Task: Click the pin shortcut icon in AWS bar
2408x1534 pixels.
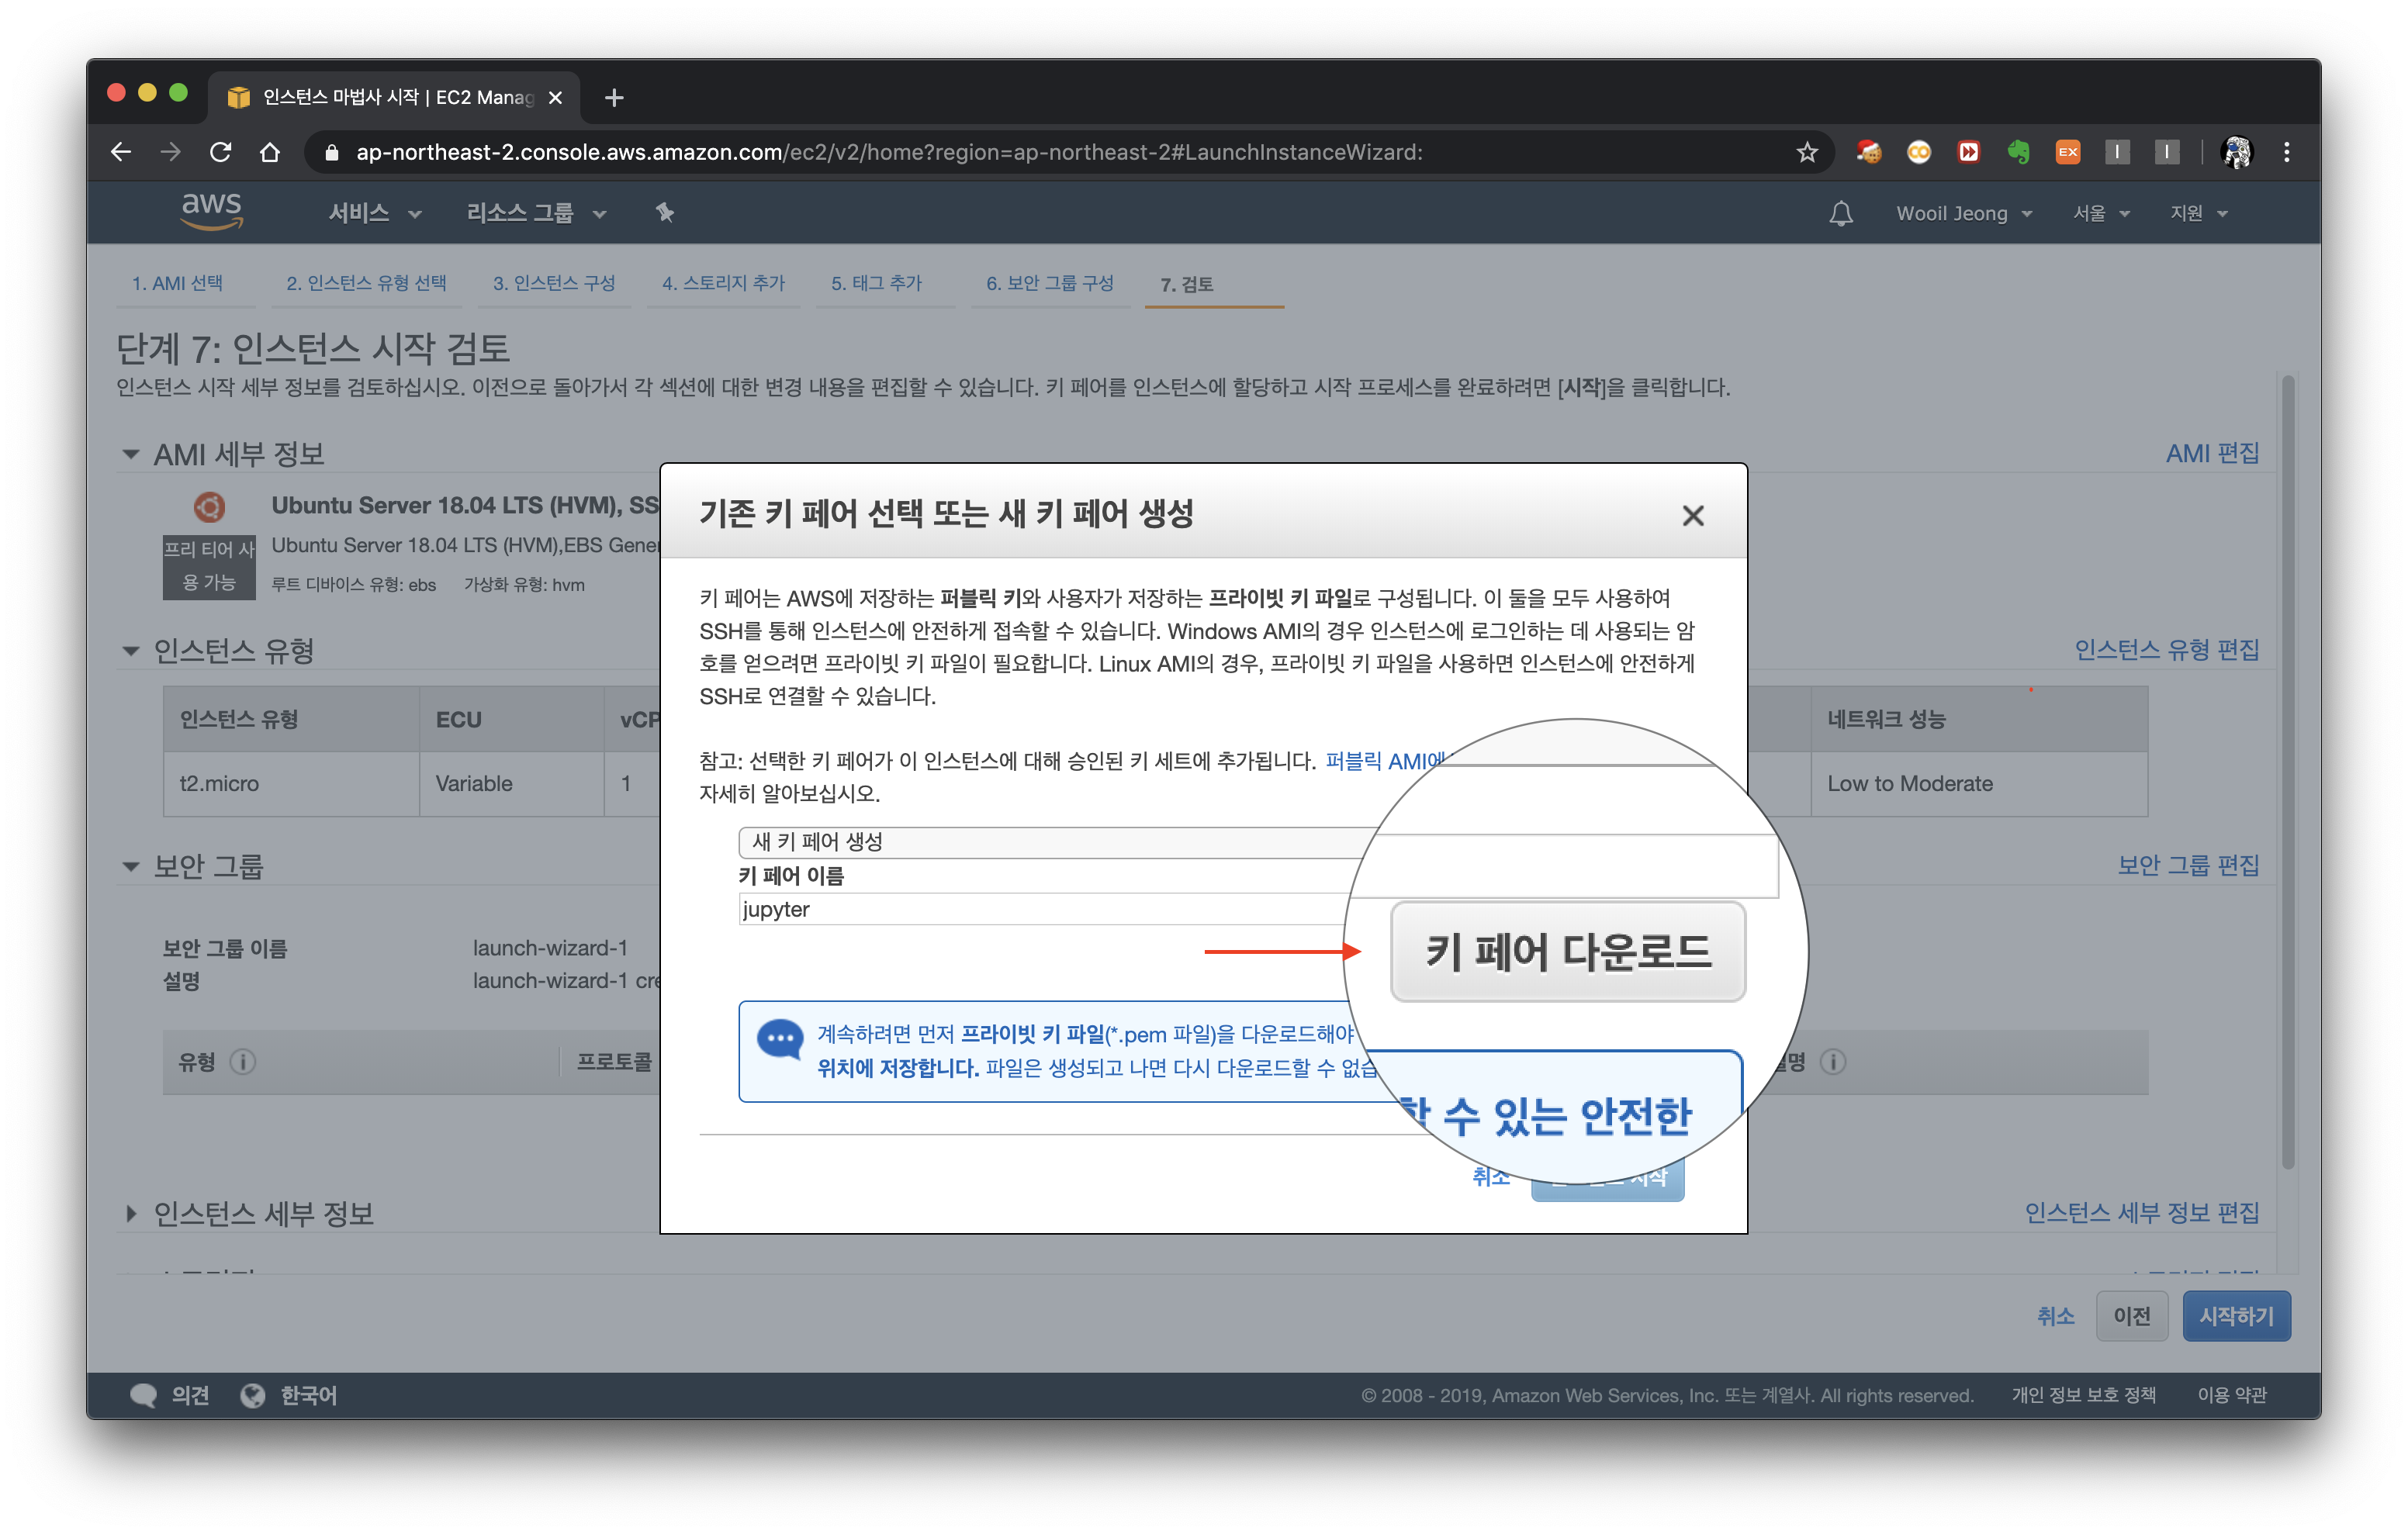Action: coord(665,212)
